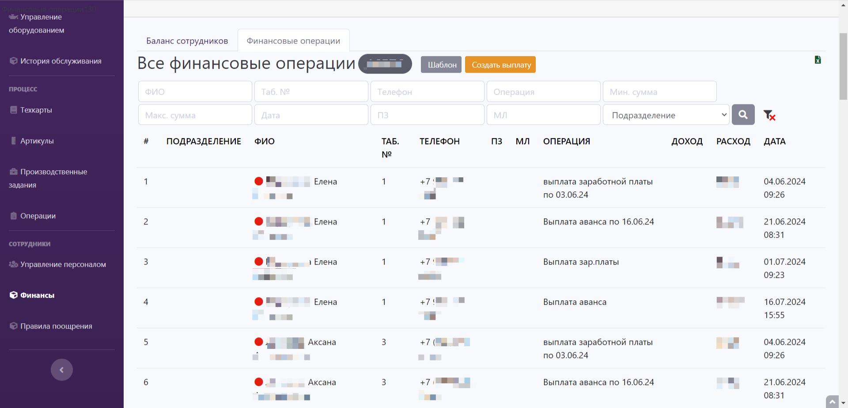The image size is (848, 408).
Task: Click into the Дата filter field
Action: tap(311, 115)
